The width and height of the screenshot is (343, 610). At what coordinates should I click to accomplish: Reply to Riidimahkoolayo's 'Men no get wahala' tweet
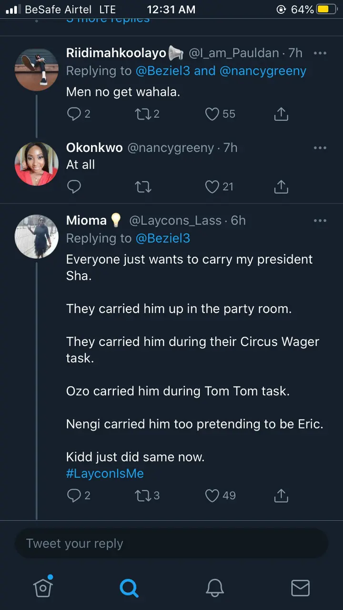coord(74,114)
